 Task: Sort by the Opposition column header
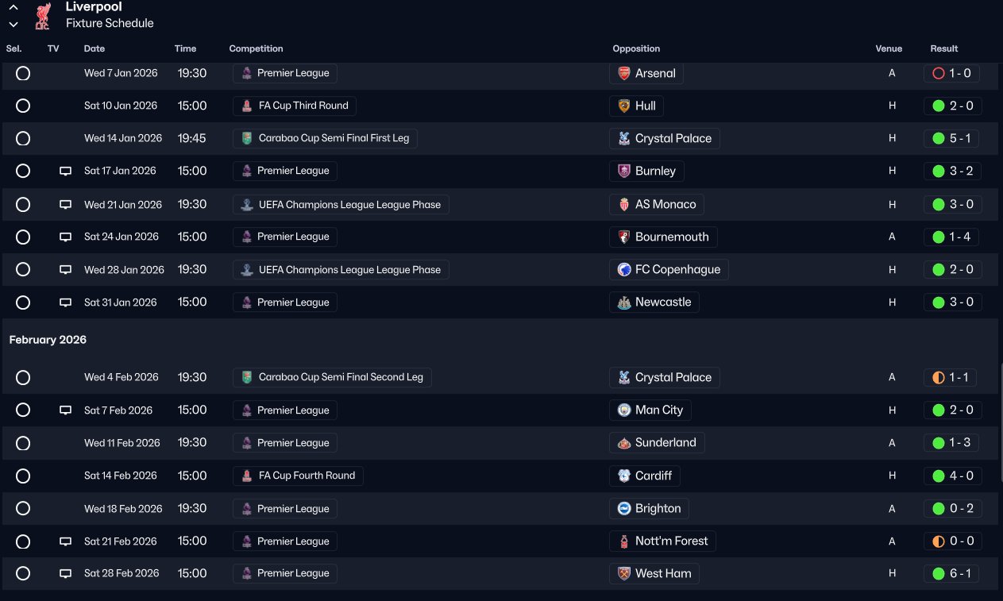coord(636,48)
